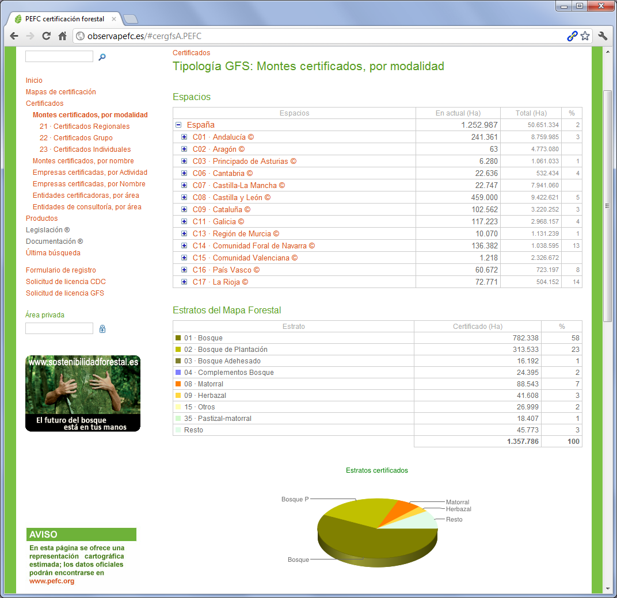Follow the www.pefc.org link in the notice

tap(52, 581)
